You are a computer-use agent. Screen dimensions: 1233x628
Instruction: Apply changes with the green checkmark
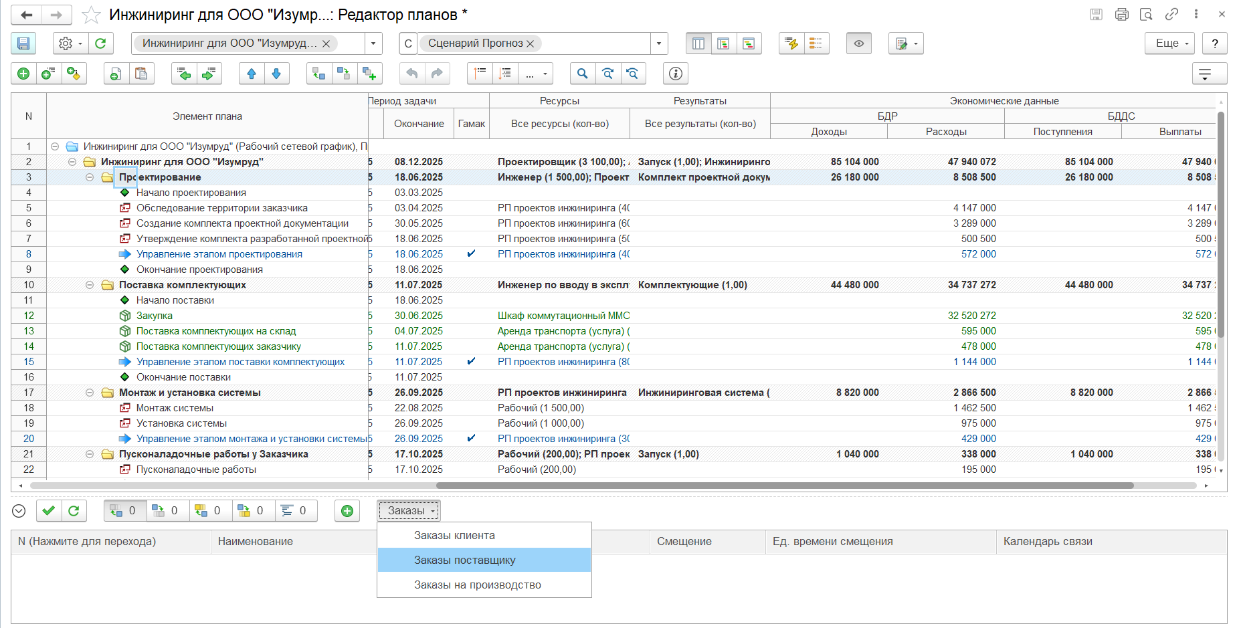coord(48,511)
